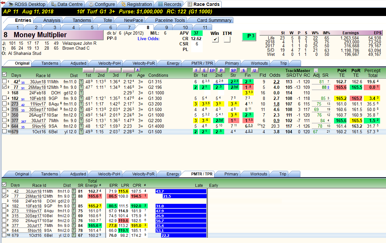Click the SP filter button

(x=233, y=70)
